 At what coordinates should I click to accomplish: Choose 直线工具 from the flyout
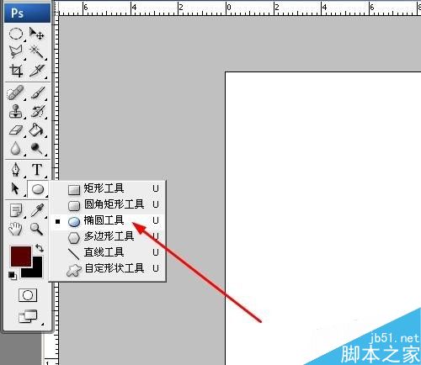point(108,252)
